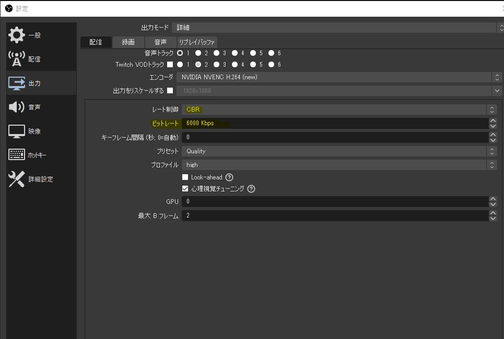Switch to the 録画 tab
504x339 pixels.
128,42
